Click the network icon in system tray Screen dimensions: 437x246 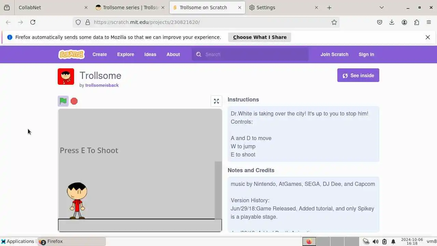pos(366,242)
